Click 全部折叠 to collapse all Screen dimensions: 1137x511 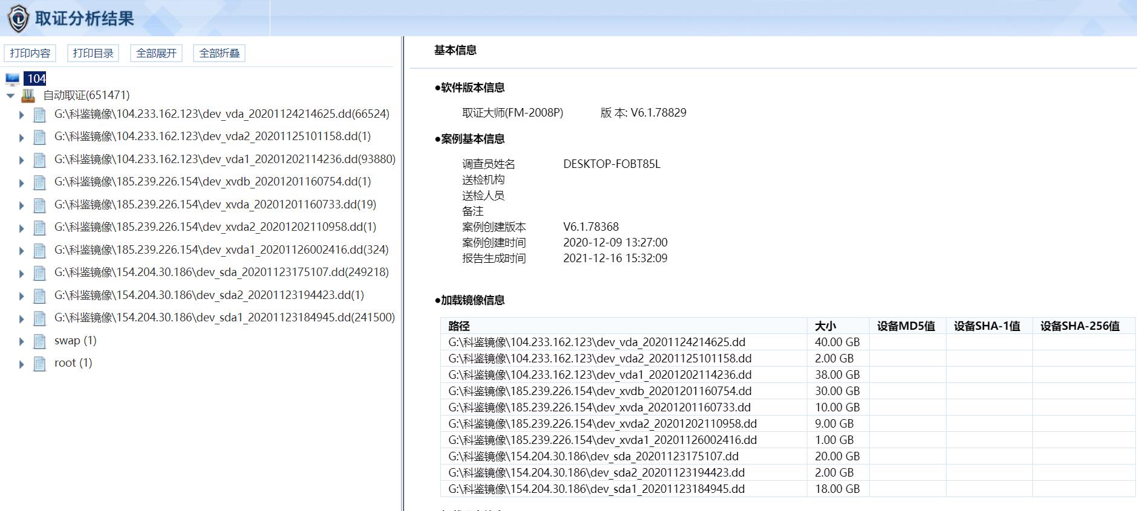tap(219, 53)
